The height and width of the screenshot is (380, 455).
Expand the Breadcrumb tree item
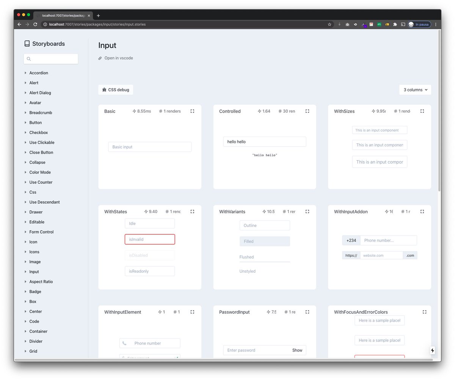pos(25,113)
